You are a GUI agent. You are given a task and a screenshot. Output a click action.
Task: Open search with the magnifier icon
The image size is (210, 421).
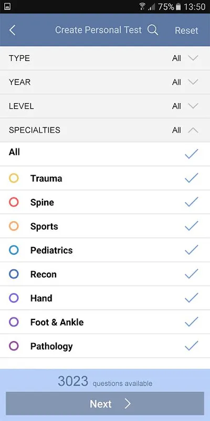tap(153, 30)
